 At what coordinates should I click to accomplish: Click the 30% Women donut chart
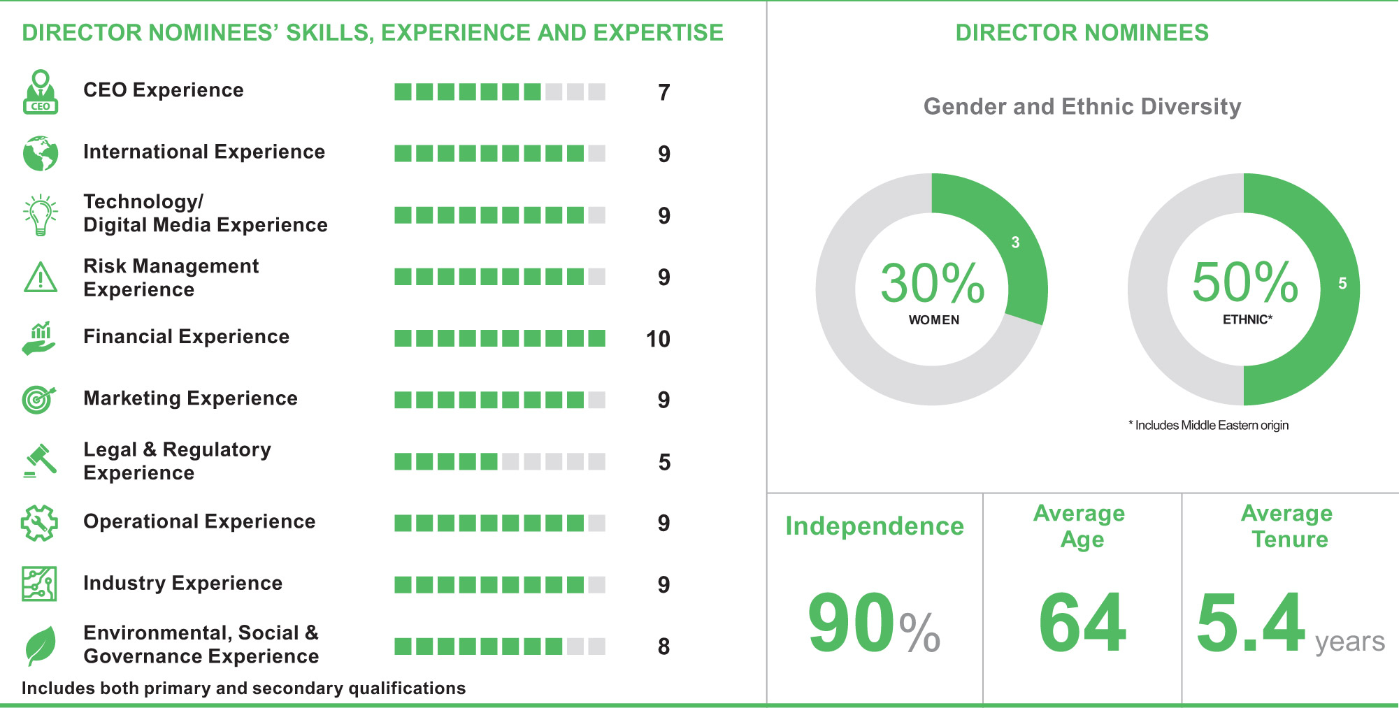pyautogui.click(x=932, y=289)
